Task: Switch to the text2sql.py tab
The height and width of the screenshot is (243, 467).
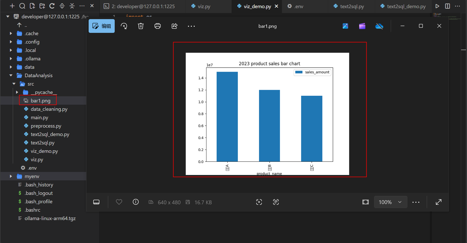Action: (x=352, y=6)
